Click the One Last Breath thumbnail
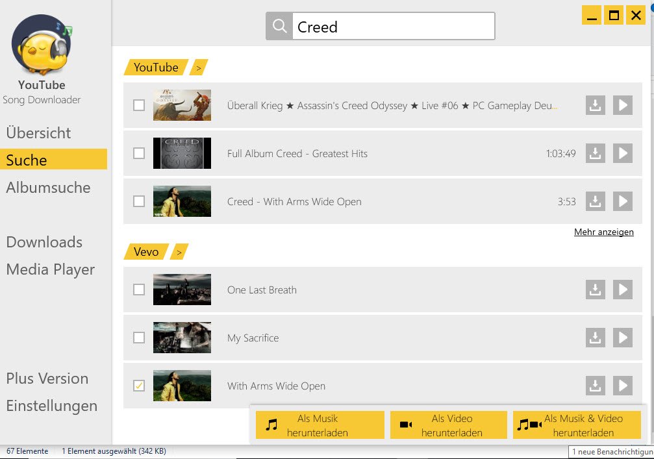 pyautogui.click(x=182, y=290)
